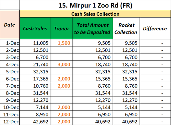This screenshot has width=171, height=125.
Task: Select 6,700 in Rocket Collection column
Action: coord(126,57)
